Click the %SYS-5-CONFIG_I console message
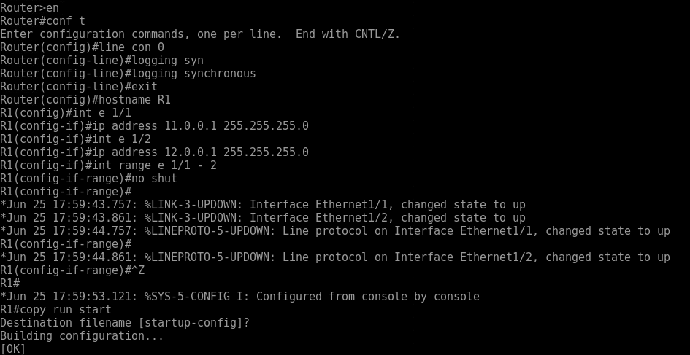 pos(239,297)
